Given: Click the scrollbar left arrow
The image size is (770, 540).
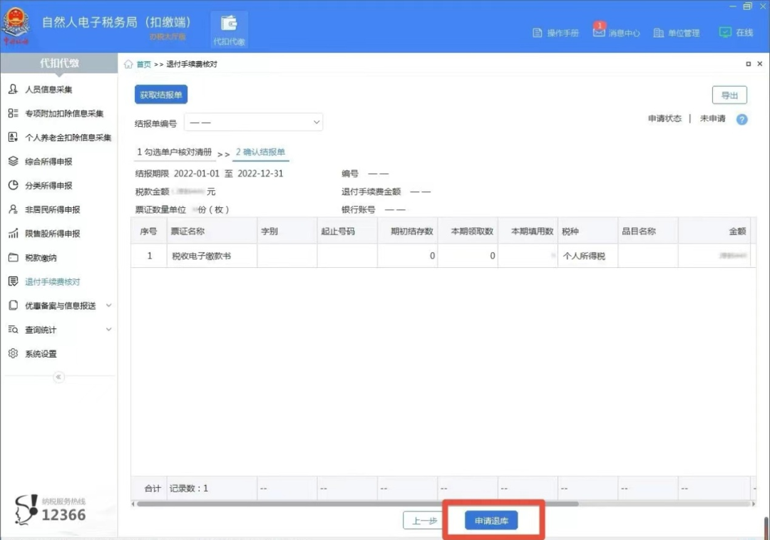Looking at the screenshot, I should coord(133,504).
